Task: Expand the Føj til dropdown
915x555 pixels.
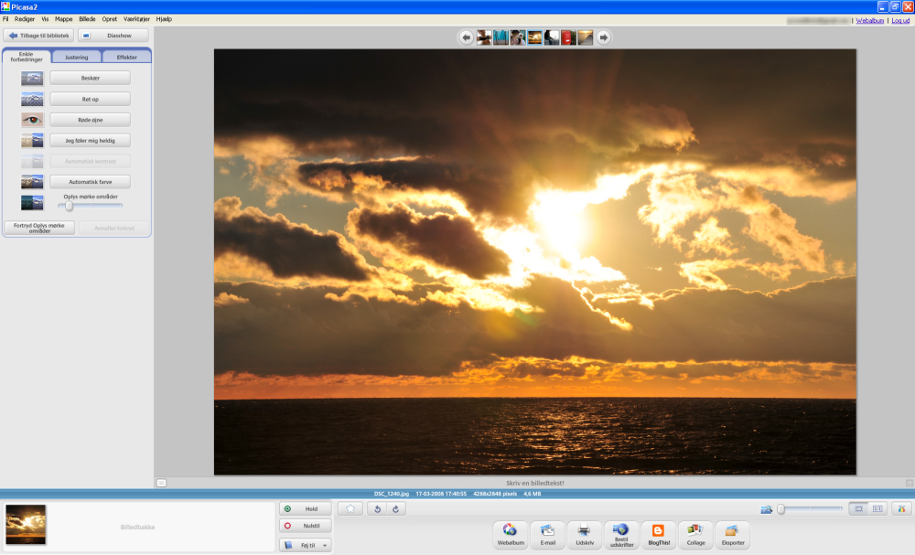Action: [x=305, y=545]
